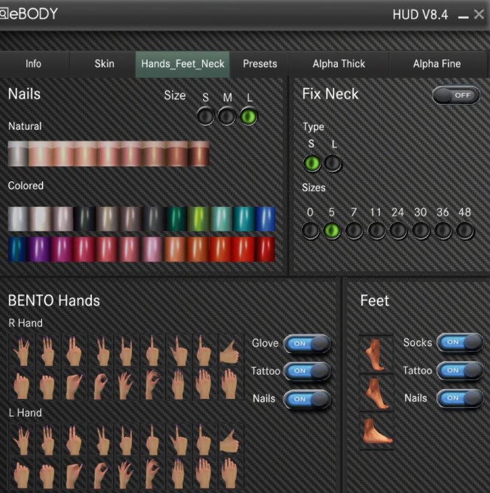Set nail size to M
490x493 pixels.
coord(227,116)
